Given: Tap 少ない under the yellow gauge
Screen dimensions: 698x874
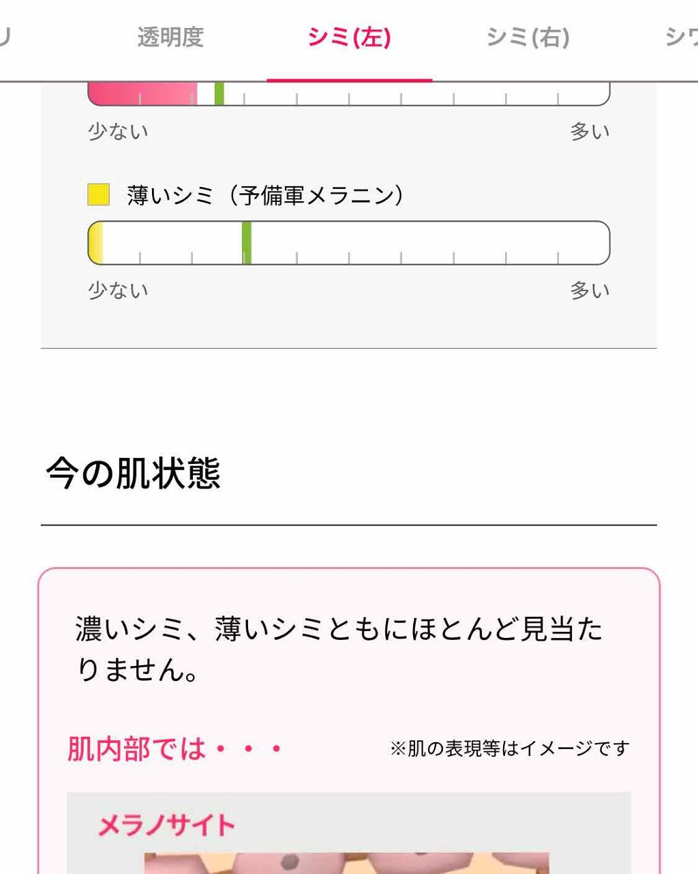Looking at the screenshot, I should pos(118,291).
